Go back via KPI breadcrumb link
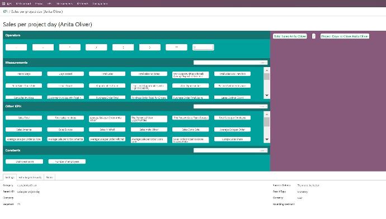 click(x=6, y=12)
